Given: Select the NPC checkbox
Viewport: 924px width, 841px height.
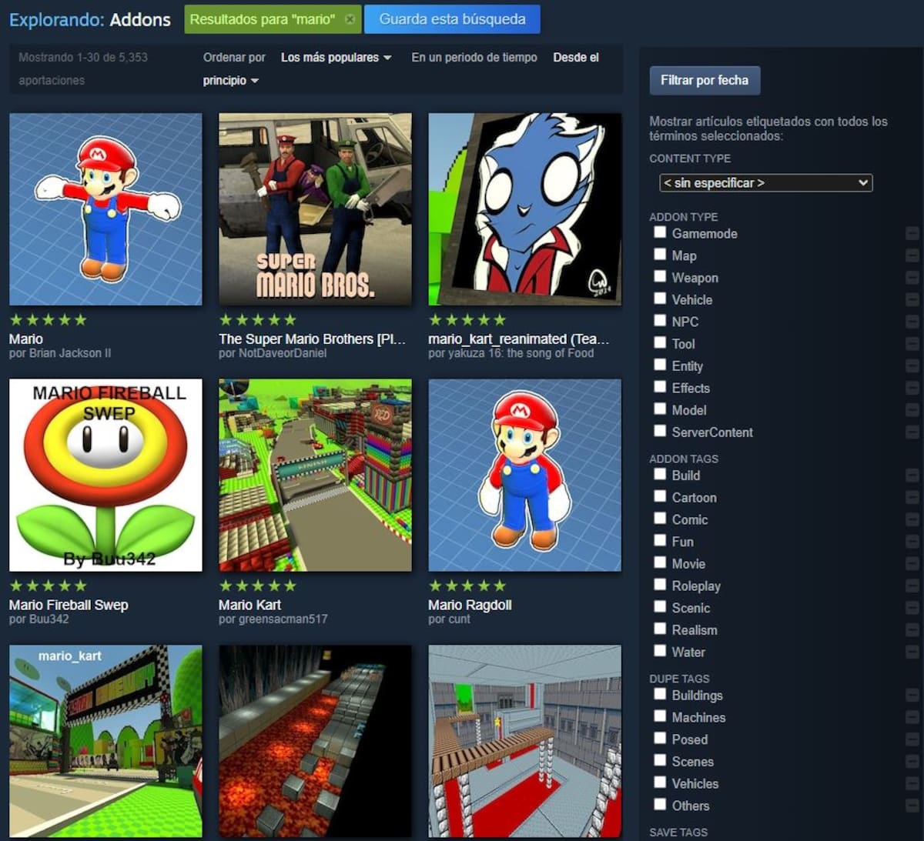Looking at the screenshot, I should [660, 321].
